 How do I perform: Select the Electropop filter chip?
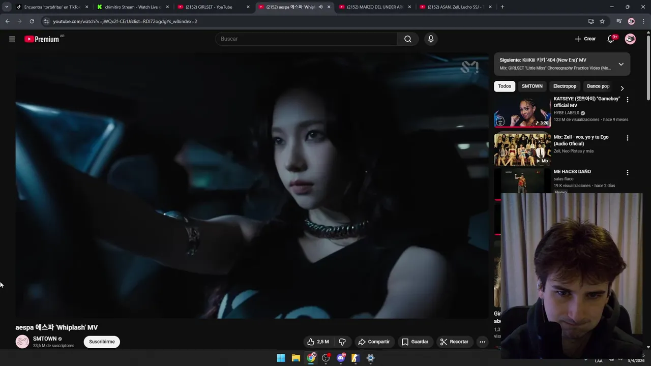click(x=565, y=86)
